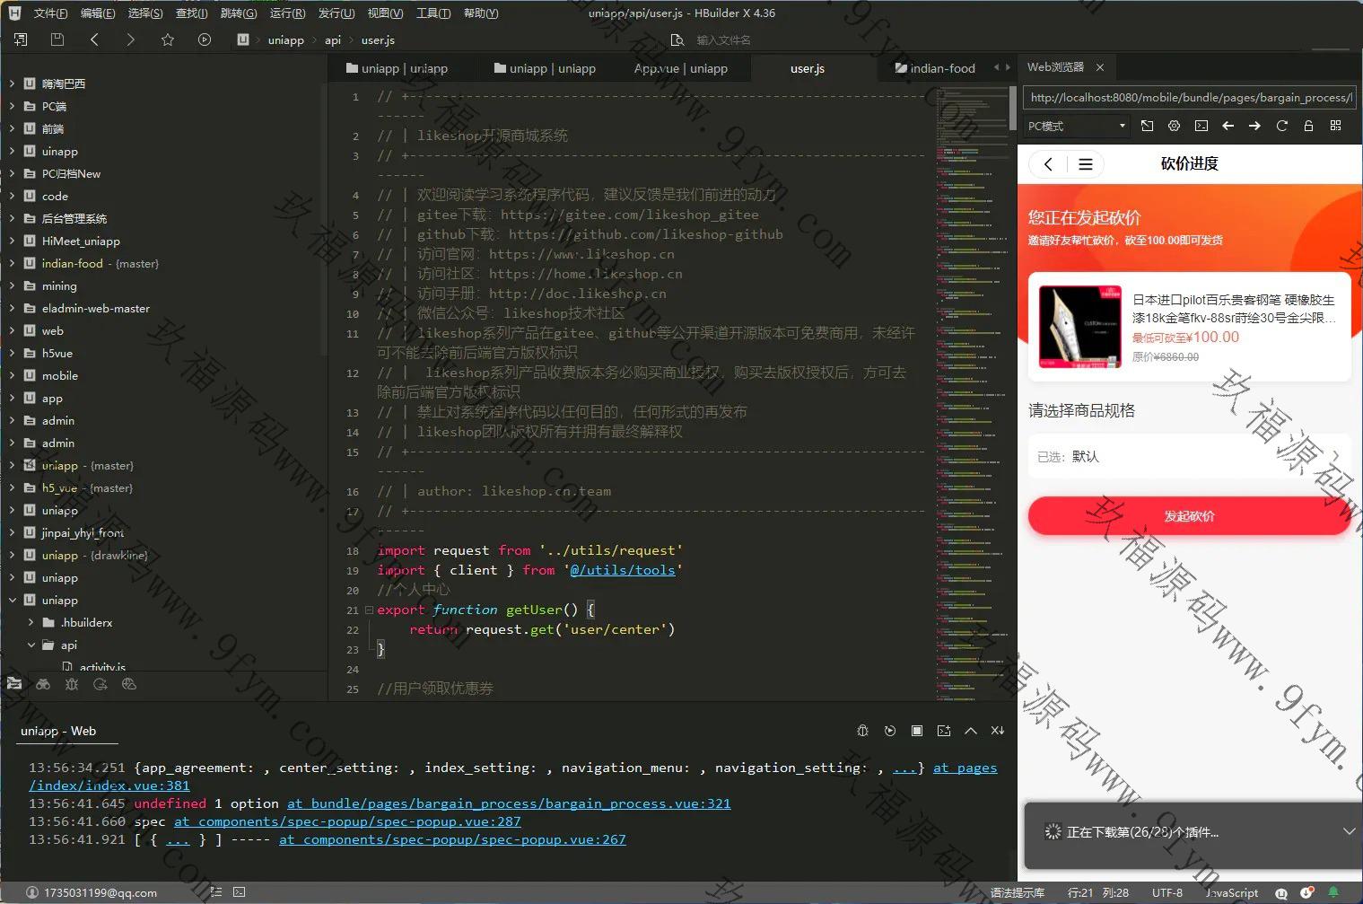Refresh the built-in web browser

click(1281, 126)
